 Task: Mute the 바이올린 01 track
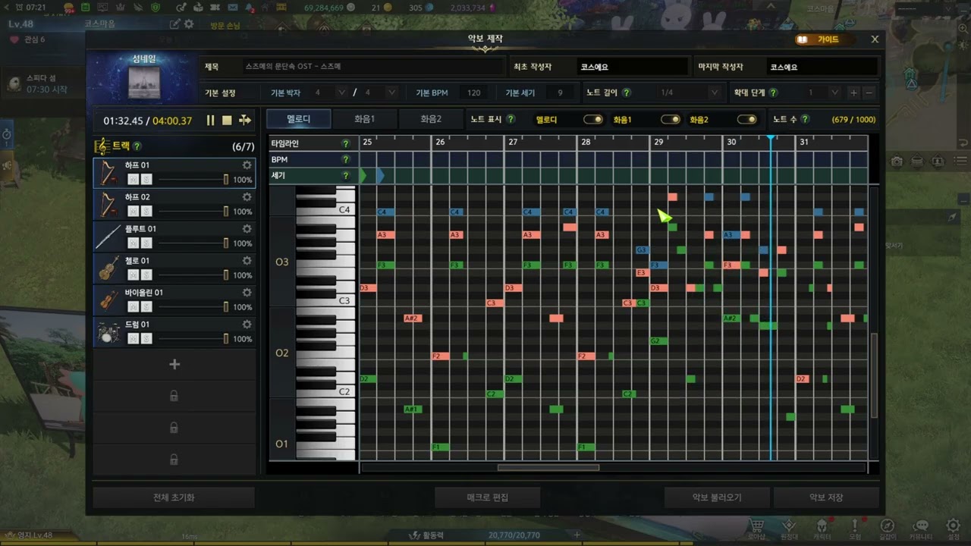coord(133,307)
